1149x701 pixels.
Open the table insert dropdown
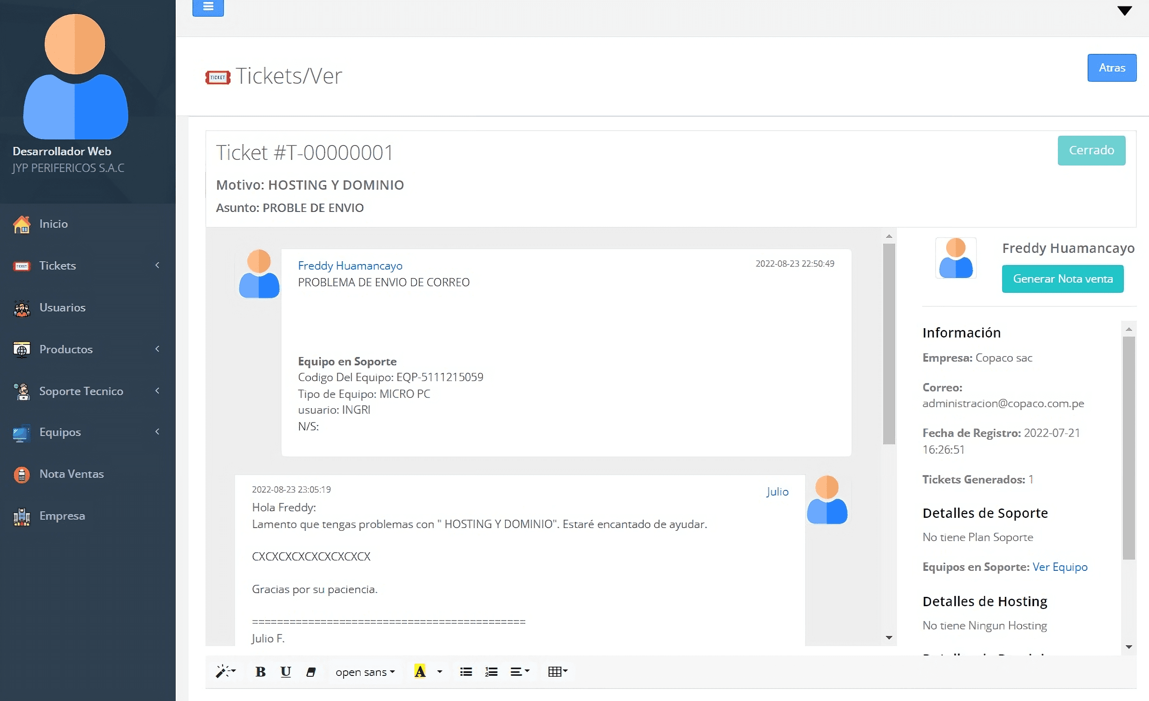(x=558, y=672)
